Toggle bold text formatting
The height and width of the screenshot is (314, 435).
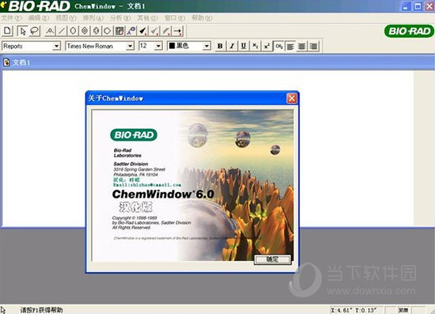220,46
